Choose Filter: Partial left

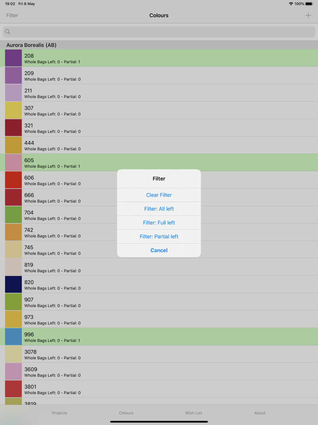point(159,236)
